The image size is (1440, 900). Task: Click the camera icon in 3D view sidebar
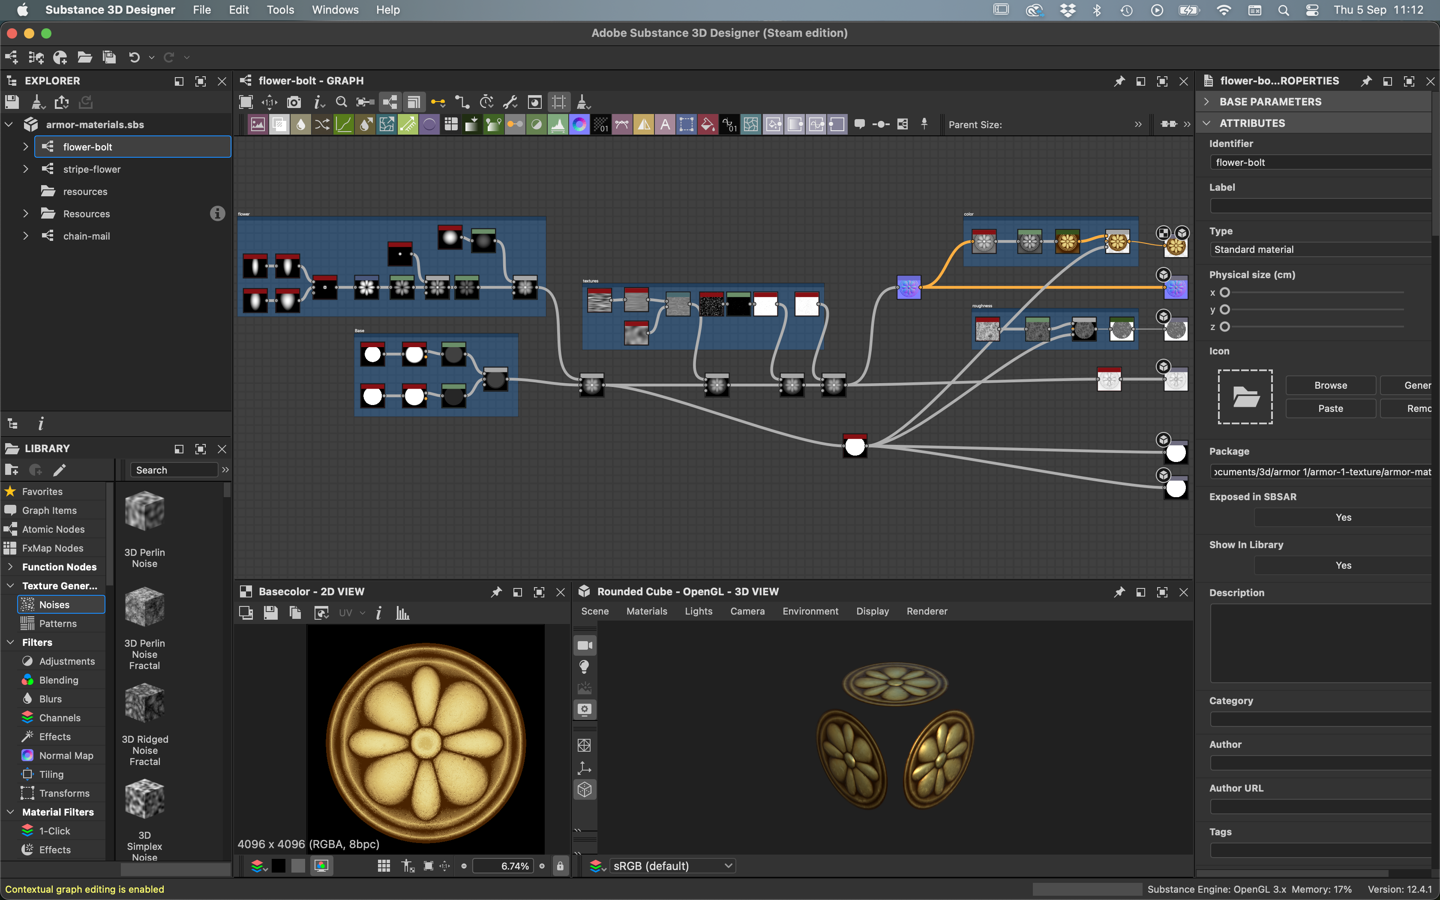(x=585, y=645)
